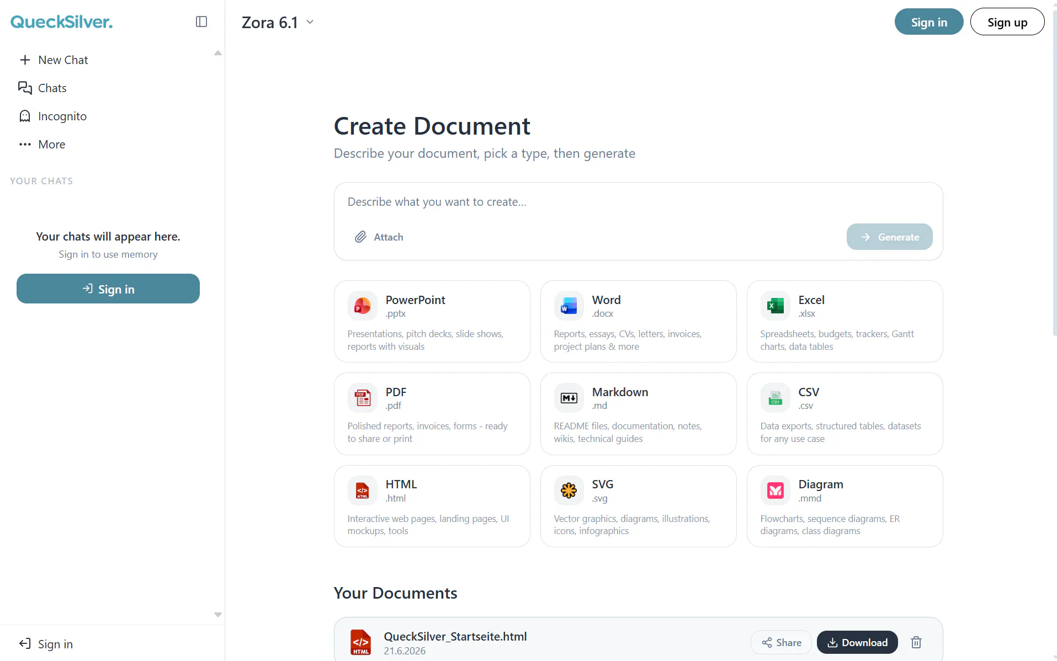Click the CSV file type icon
The width and height of the screenshot is (1057, 661).
click(x=775, y=398)
